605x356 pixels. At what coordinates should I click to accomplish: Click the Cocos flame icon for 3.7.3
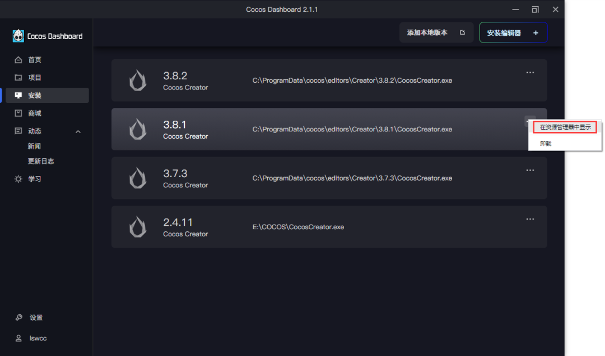[x=138, y=178]
